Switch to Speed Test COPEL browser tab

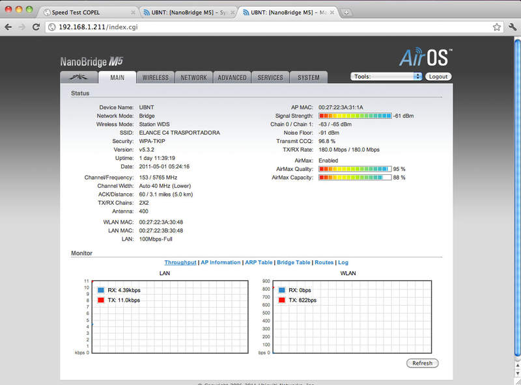pos(87,12)
